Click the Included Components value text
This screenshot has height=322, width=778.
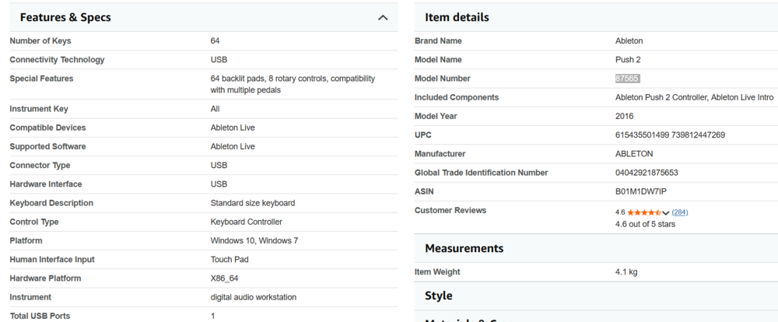694,97
